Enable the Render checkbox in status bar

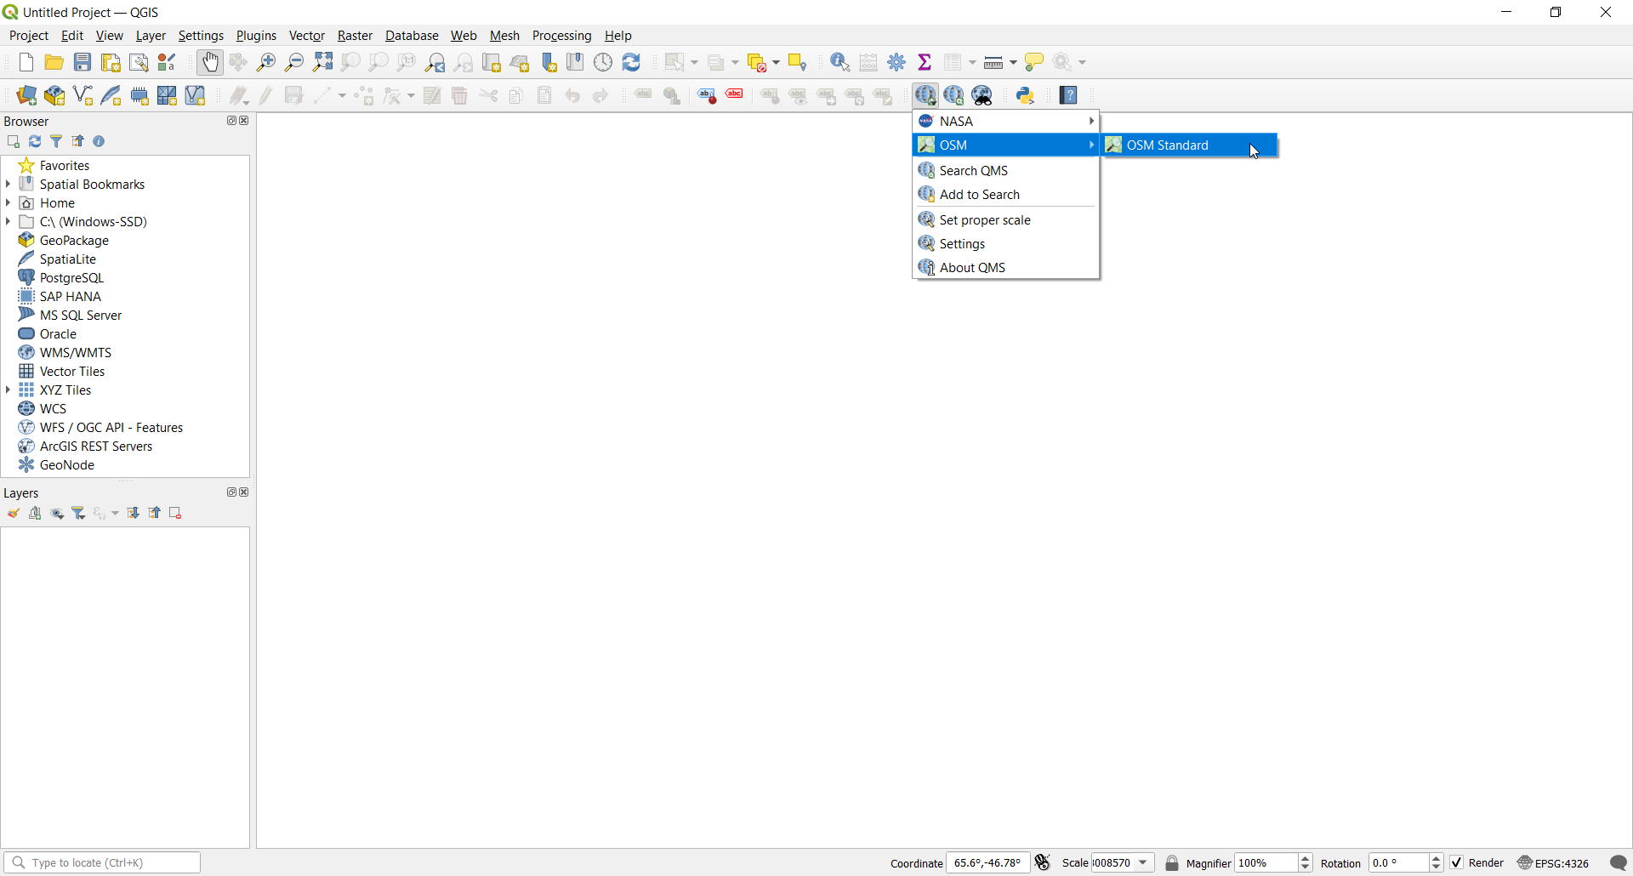click(x=1457, y=862)
